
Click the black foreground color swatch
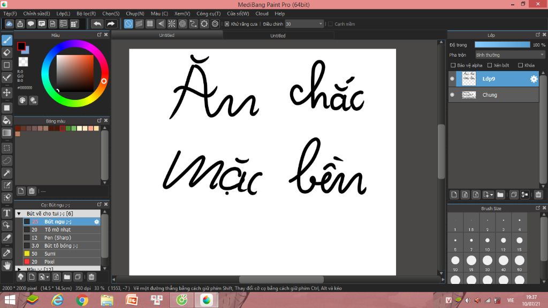[x=21, y=46]
